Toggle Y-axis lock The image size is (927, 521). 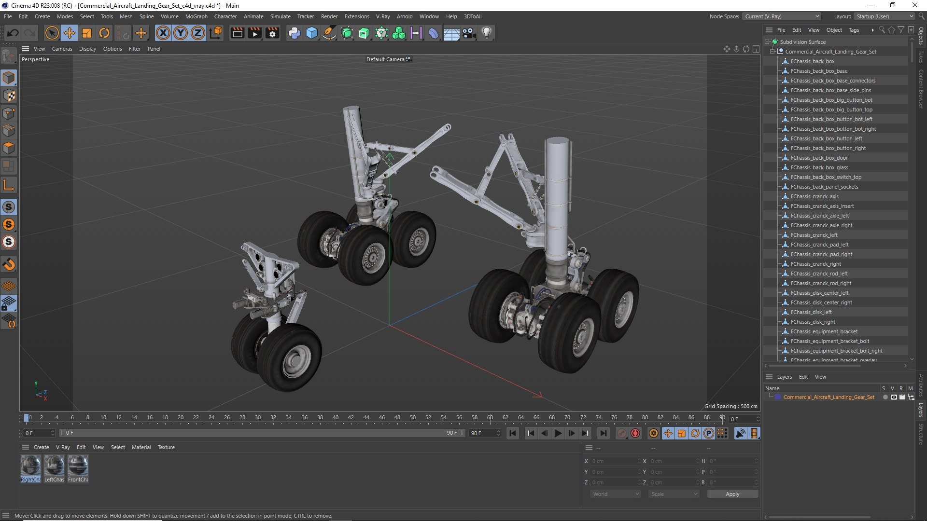pyautogui.click(x=181, y=33)
